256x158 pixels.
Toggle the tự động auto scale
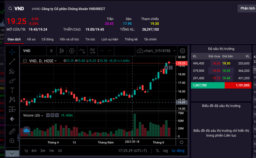[178, 150]
